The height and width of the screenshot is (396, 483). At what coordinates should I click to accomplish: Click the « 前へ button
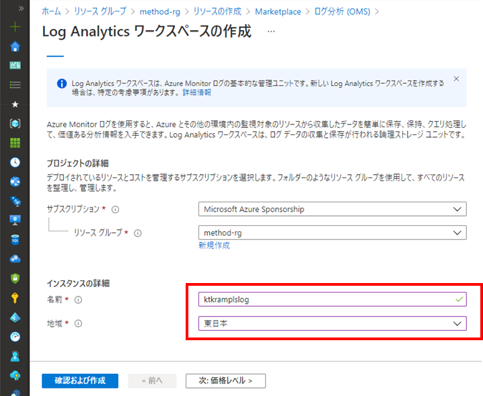[152, 381]
